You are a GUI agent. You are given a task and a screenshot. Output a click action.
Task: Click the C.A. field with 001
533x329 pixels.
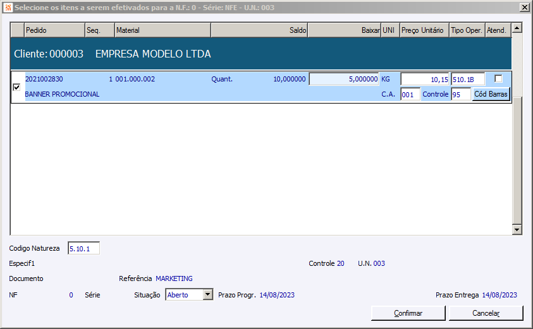tap(410, 94)
